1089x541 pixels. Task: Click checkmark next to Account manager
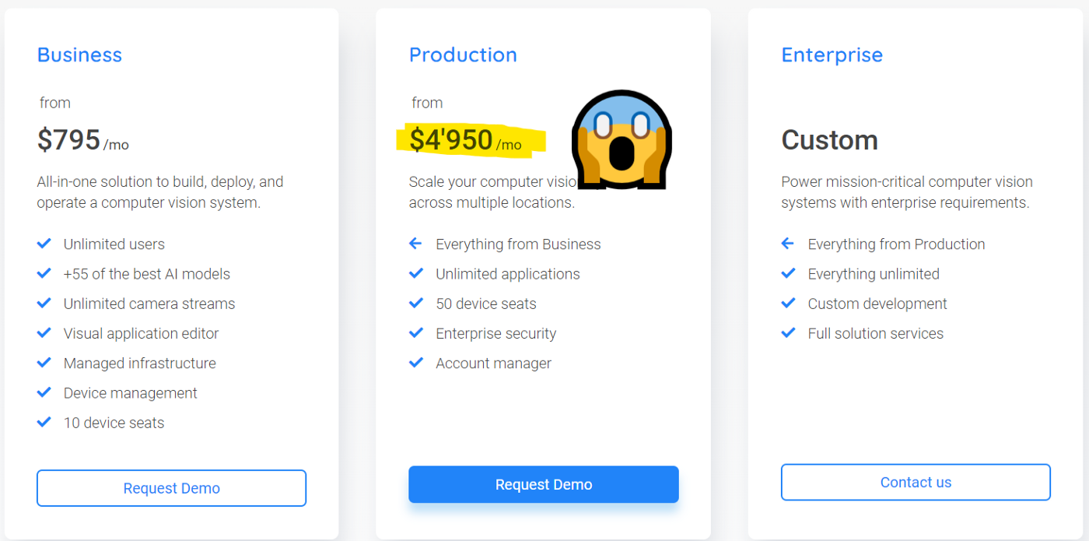416,363
